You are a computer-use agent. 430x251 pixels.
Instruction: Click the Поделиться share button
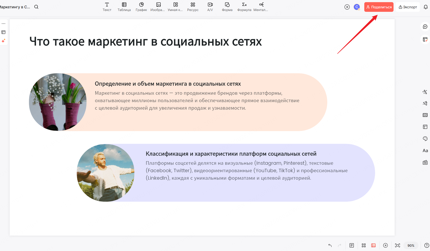(x=379, y=7)
